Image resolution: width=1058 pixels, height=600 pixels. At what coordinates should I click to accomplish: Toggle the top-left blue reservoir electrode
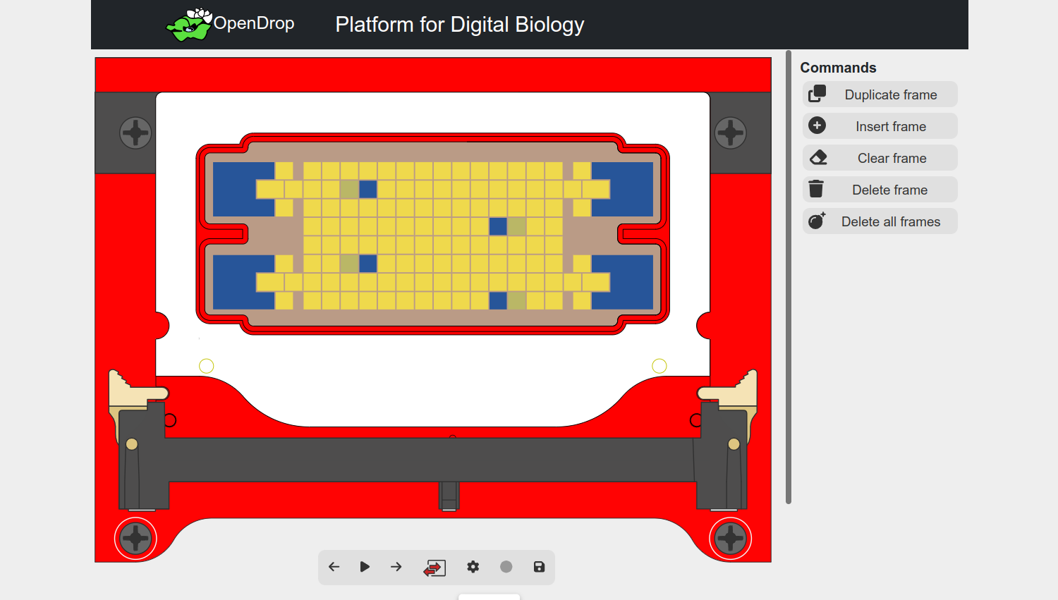click(243, 188)
